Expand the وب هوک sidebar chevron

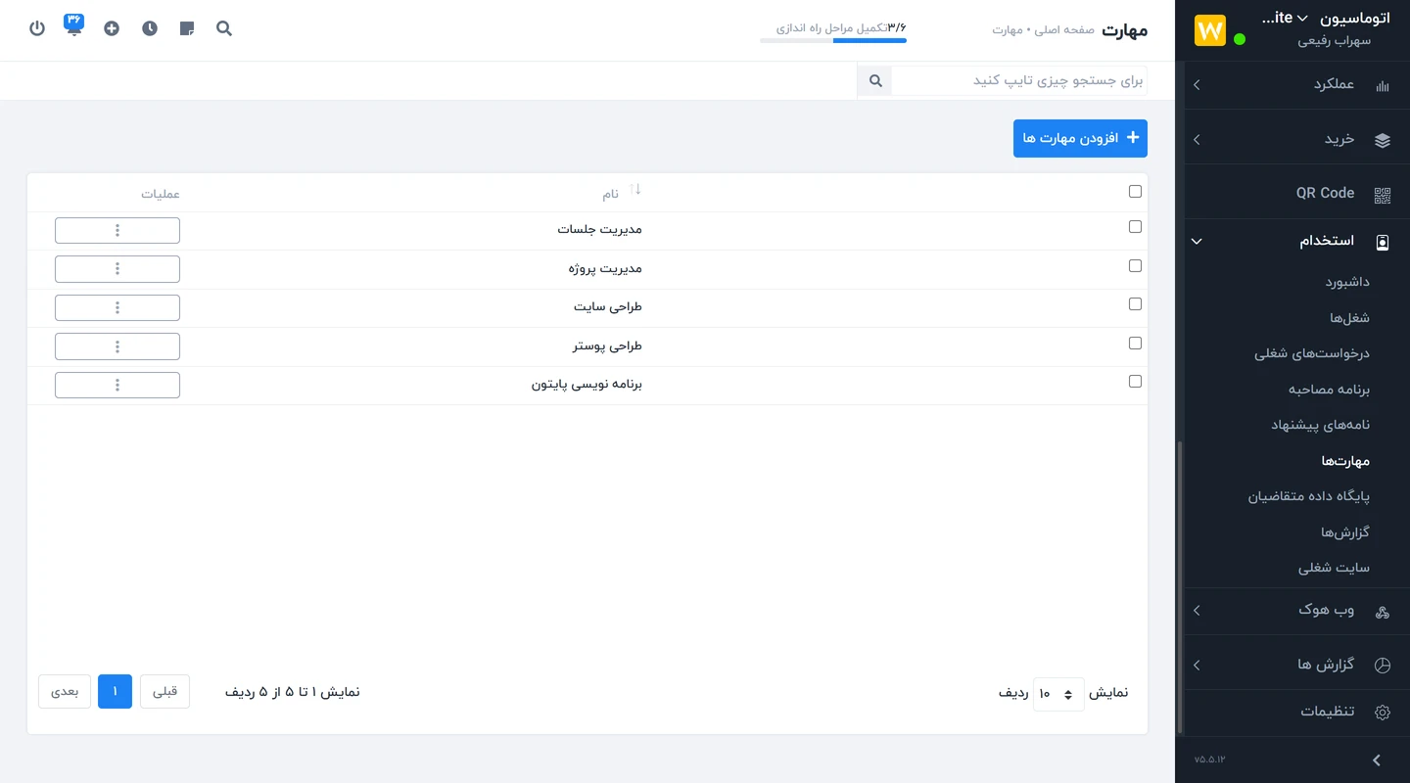tap(1197, 611)
